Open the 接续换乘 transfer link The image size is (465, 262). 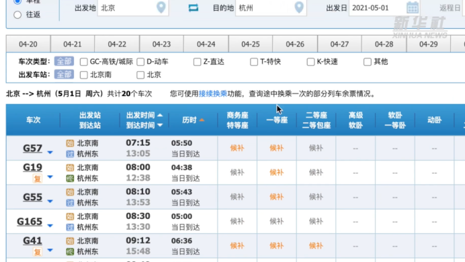click(x=213, y=93)
